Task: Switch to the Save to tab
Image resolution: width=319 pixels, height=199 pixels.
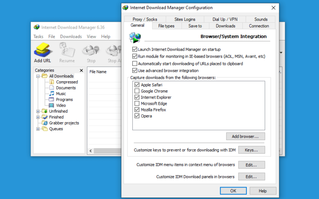Action: [195, 26]
